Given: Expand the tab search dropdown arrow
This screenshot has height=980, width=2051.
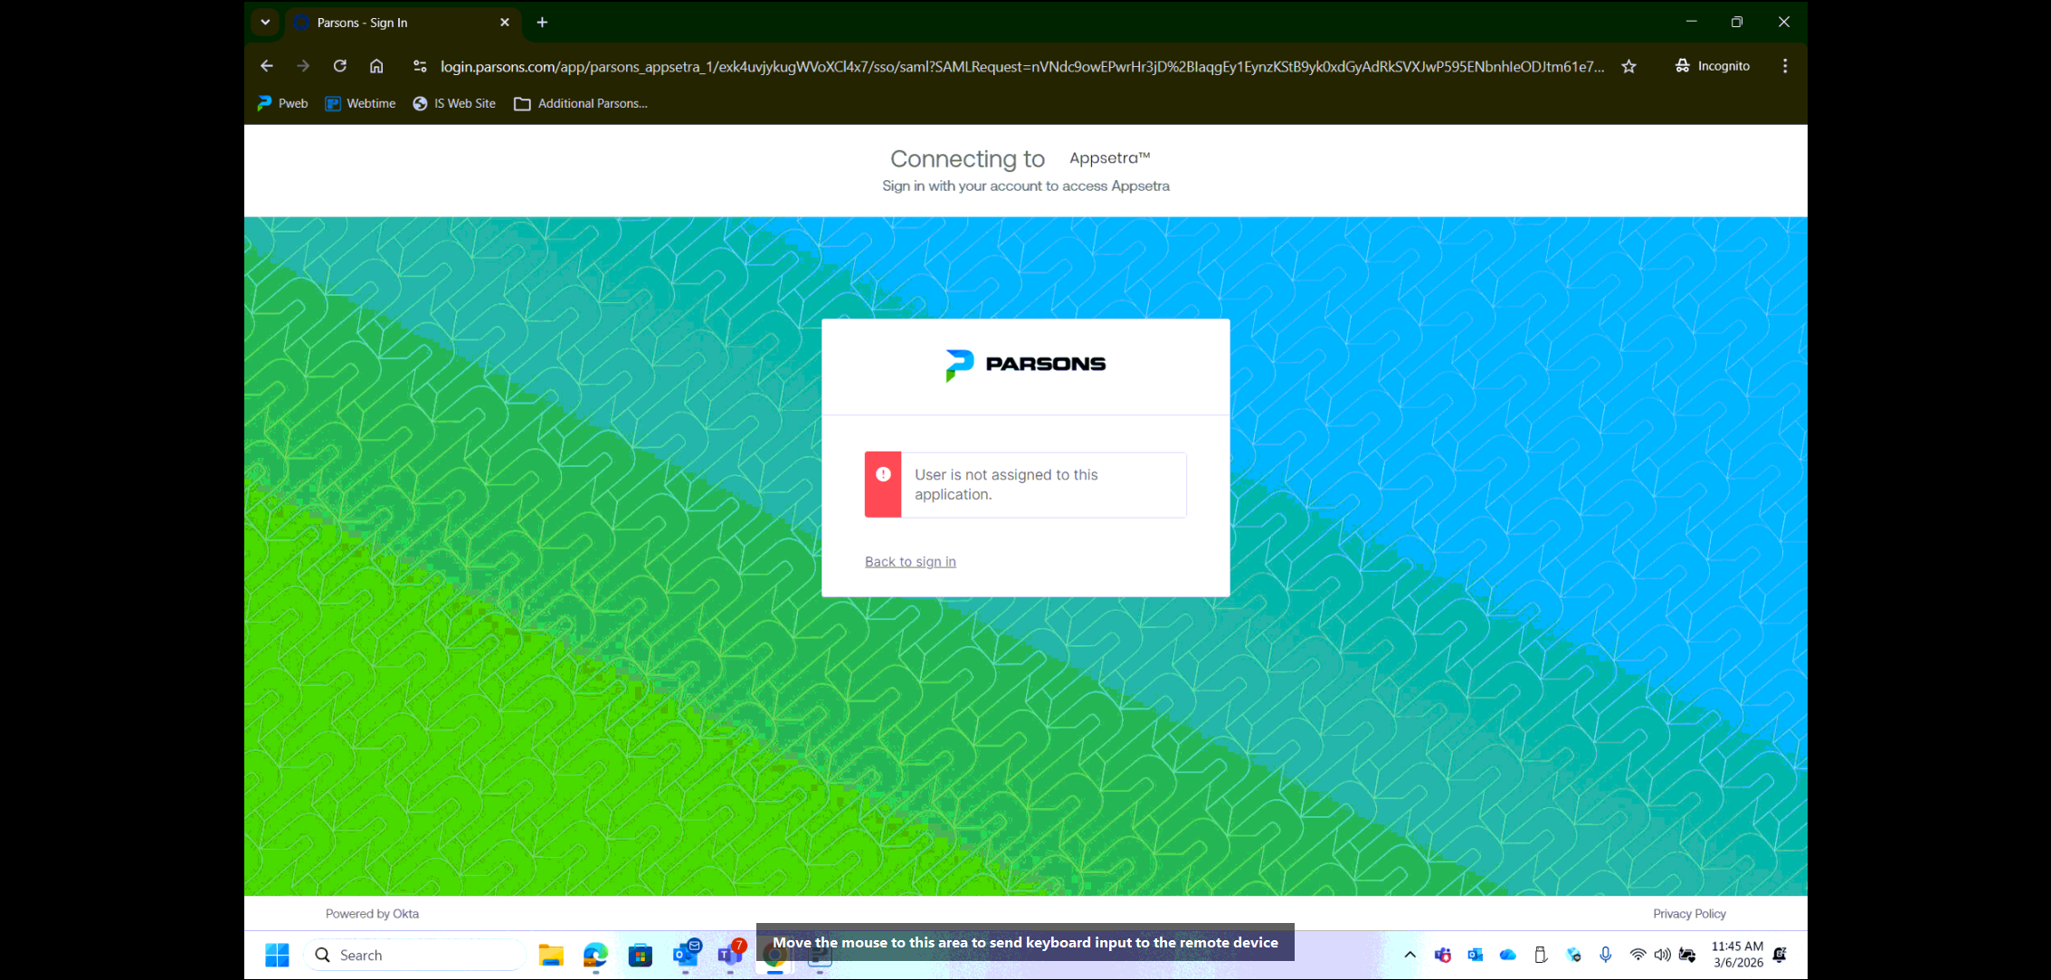Looking at the screenshot, I should pos(265,23).
